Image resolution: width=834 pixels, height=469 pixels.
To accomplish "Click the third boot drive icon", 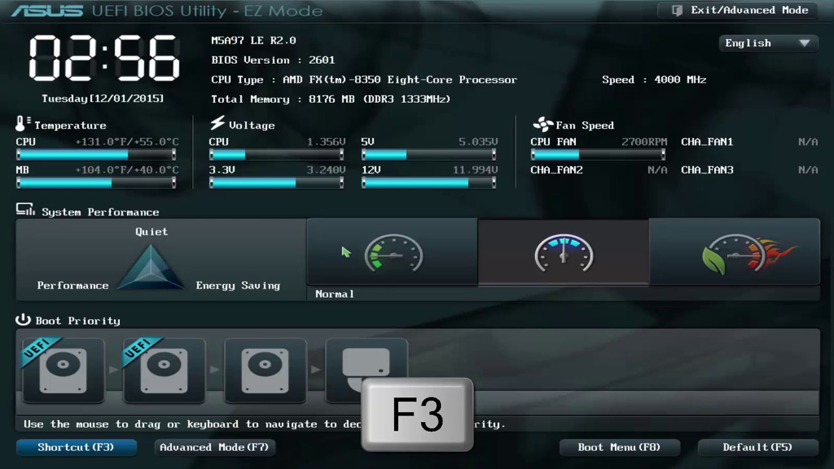I will tap(265, 370).
